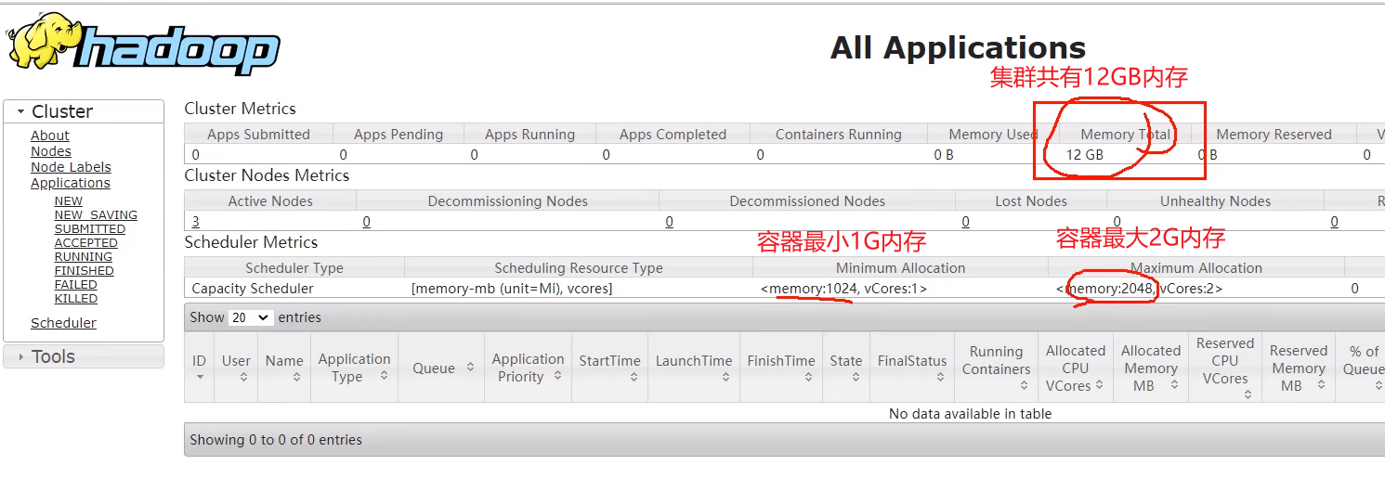
Task: Open the About link
Action: coord(50,136)
